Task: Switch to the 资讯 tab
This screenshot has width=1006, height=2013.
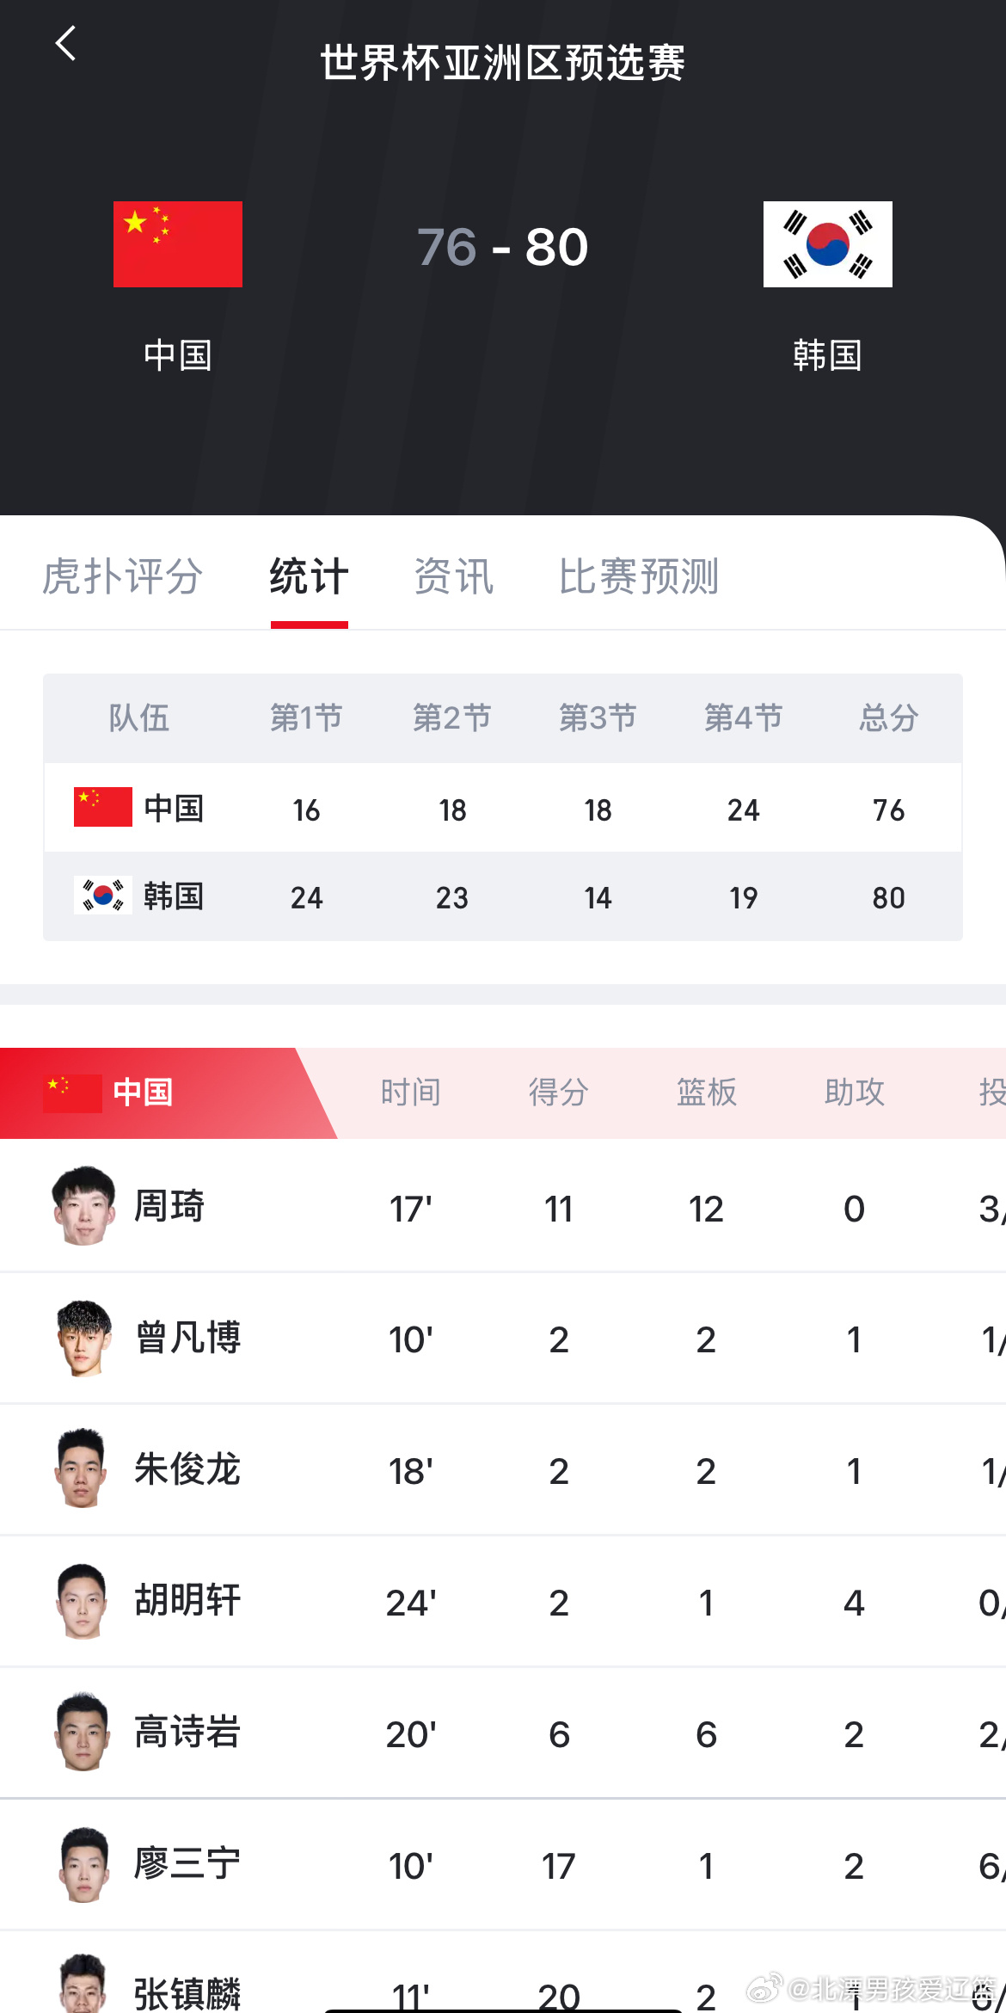Action: tap(454, 576)
